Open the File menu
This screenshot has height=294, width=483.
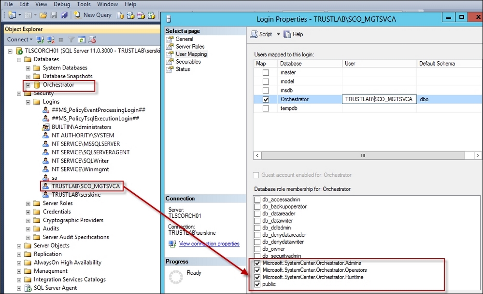point(8,4)
